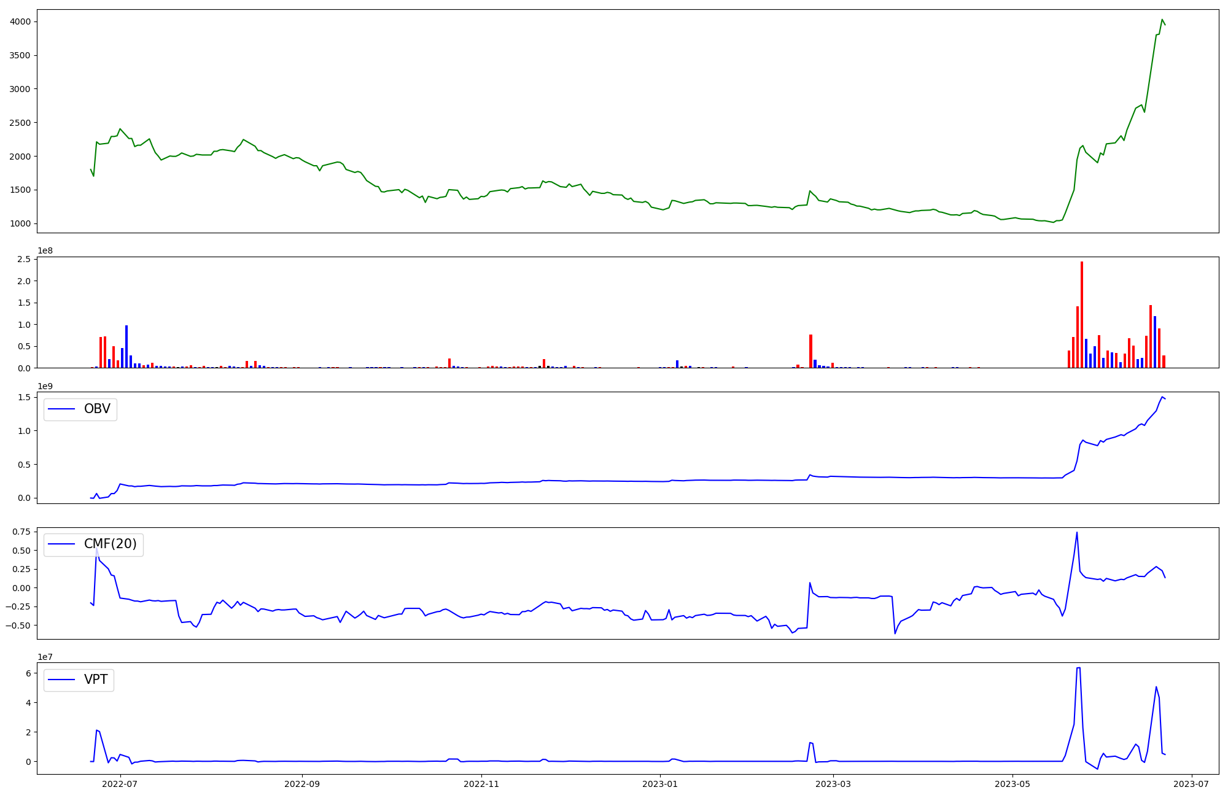Click the OBV legend label

pos(97,409)
